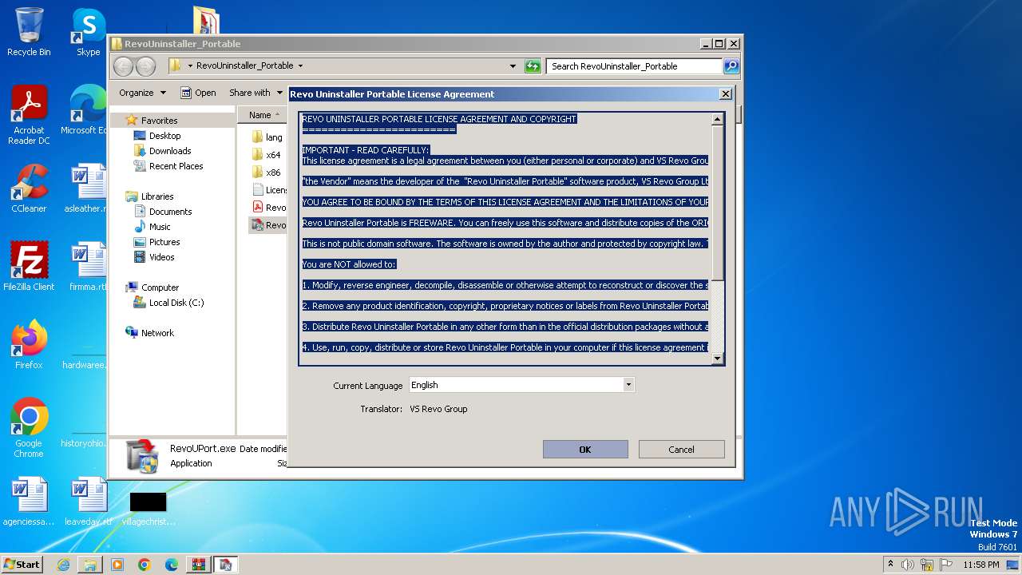Select Local Disk (C:)
This screenshot has width=1022, height=575.
176,303
